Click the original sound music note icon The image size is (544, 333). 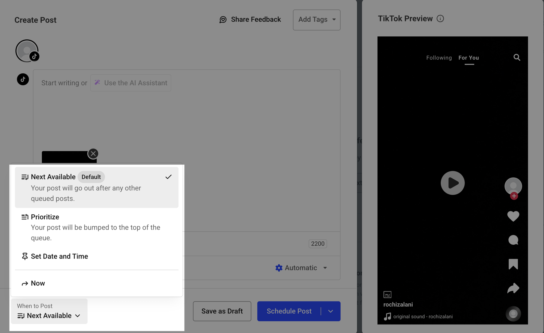click(387, 316)
